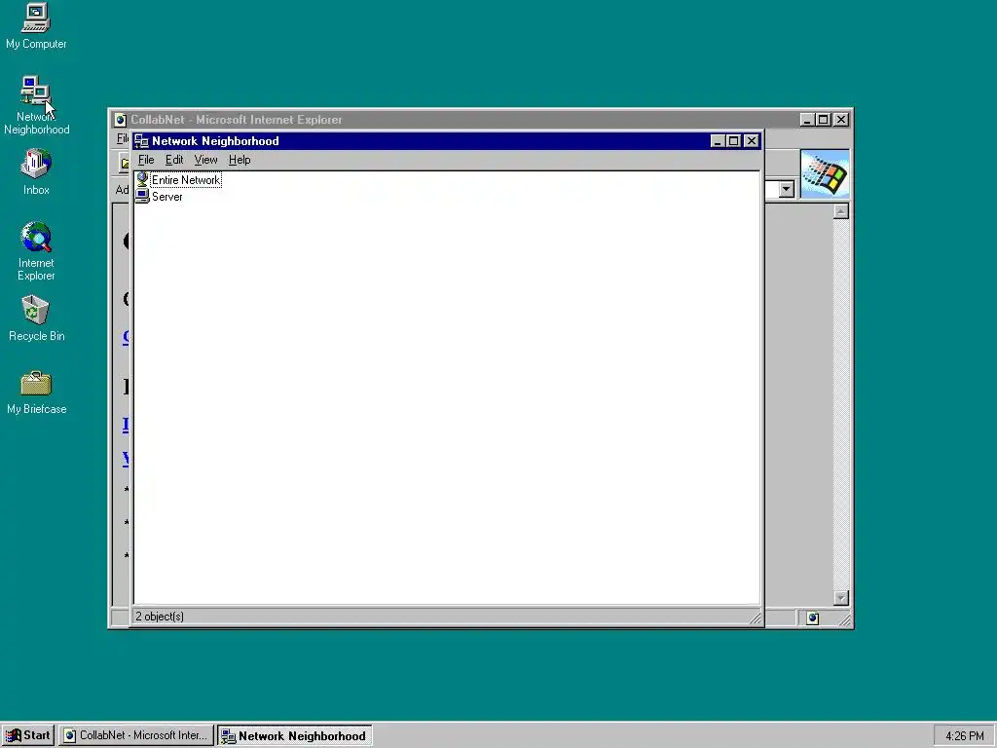
Task: Switch to CollabNet Internet Explorer taskbar button
Action: click(137, 735)
